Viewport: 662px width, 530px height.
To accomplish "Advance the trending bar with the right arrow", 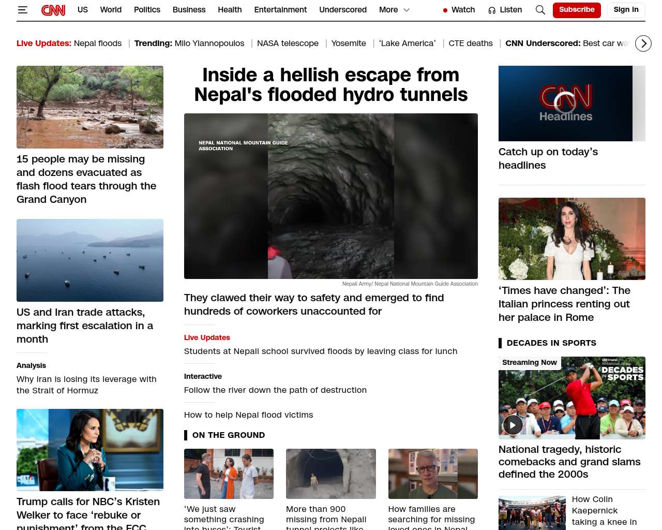I will [x=643, y=43].
